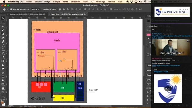
Task: Click the GARCIA Florian username in chat
Action: pos(157,34)
